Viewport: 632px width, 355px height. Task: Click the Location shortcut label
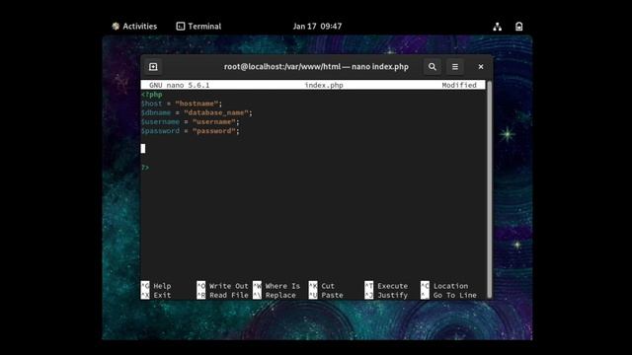click(450, 286)
